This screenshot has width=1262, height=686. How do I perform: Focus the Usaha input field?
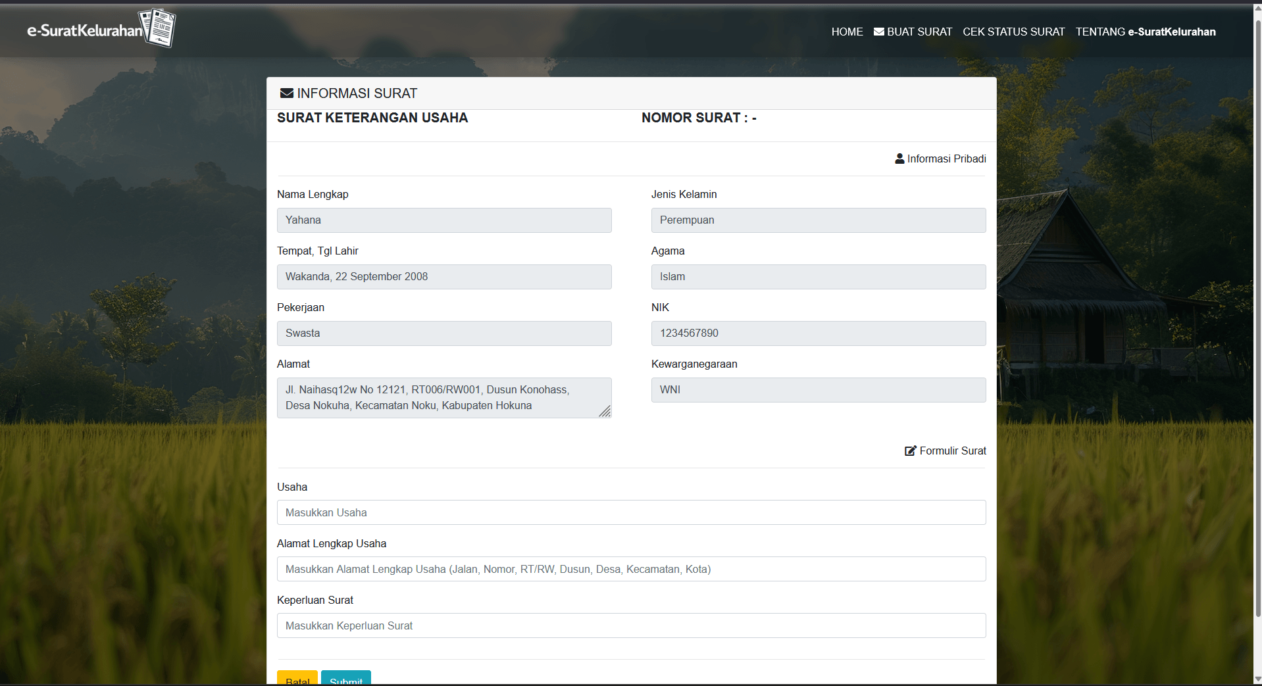(631, 512)
